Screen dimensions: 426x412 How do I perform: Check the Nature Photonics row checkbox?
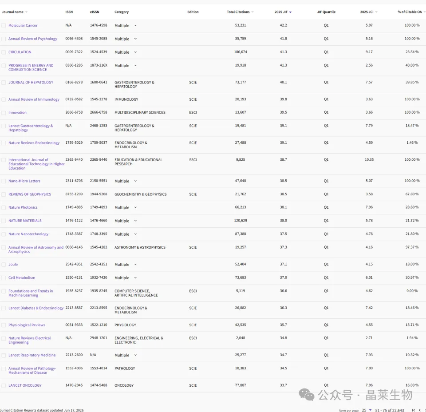click(x=4, y=207)
